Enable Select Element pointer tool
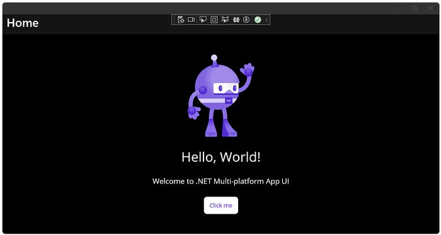Image resolution: width=441 pixels, height=235 pixels. coord(203,20)
